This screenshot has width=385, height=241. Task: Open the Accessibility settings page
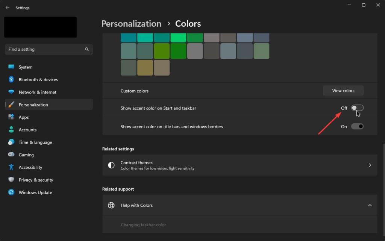[30, 167]
